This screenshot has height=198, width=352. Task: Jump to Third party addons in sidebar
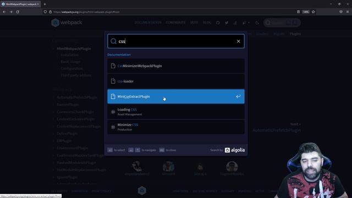click(x=76, y=75)
